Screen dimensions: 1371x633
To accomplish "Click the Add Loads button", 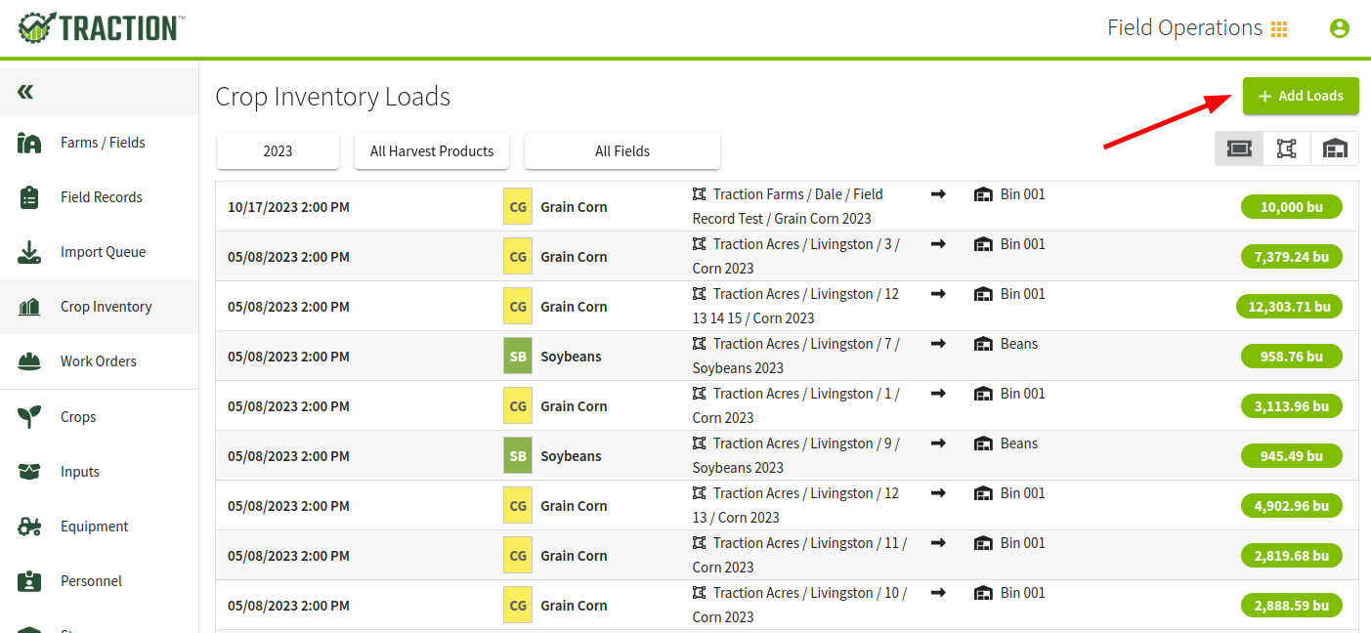I will (x=1301, y=96).
